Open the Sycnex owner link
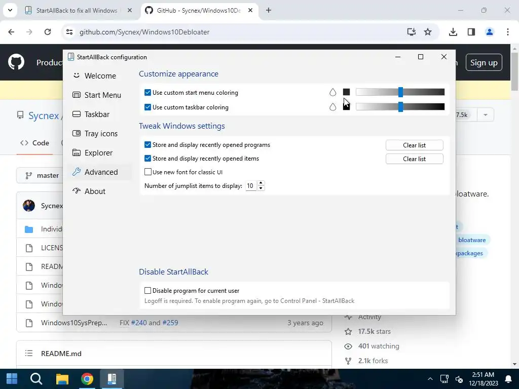Screen dimensions: 519x389 (x=44, y=115)
